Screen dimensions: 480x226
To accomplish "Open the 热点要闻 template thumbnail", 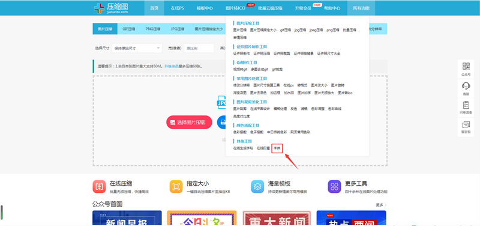I will coord(351,218).
